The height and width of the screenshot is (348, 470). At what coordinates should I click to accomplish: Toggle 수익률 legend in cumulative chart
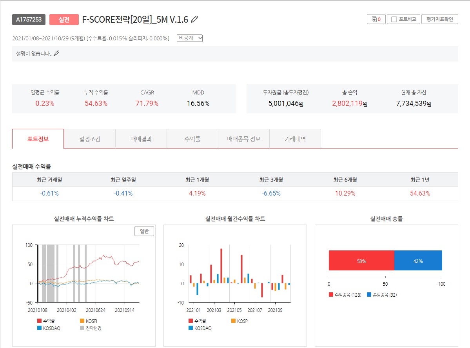[46, 321]
